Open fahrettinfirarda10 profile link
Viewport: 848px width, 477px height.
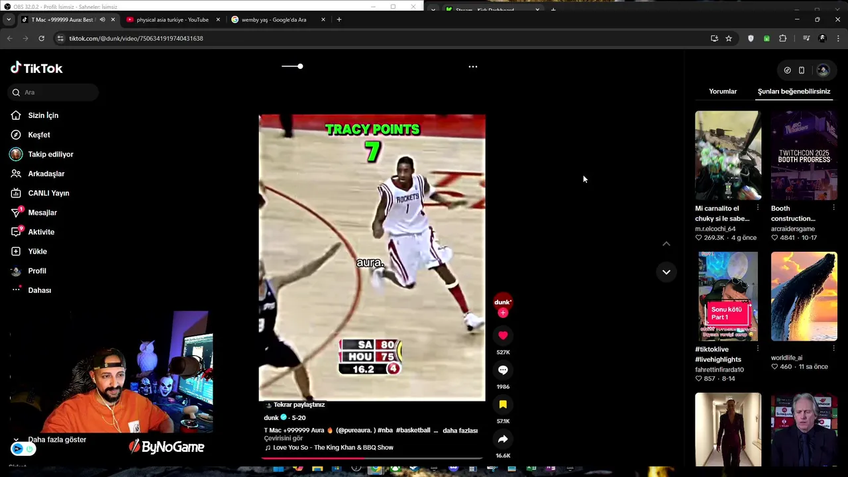[x=719, y=370]
